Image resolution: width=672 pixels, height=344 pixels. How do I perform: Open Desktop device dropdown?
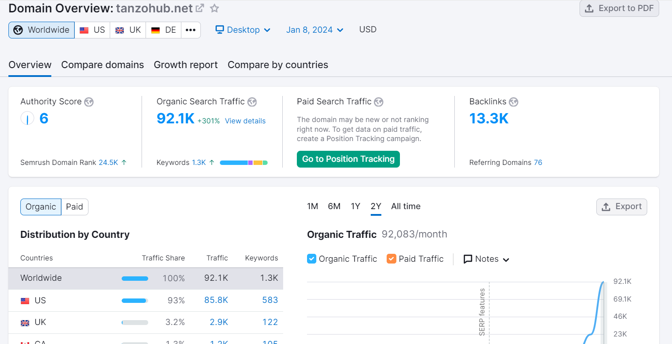click(x=243, y=30)
